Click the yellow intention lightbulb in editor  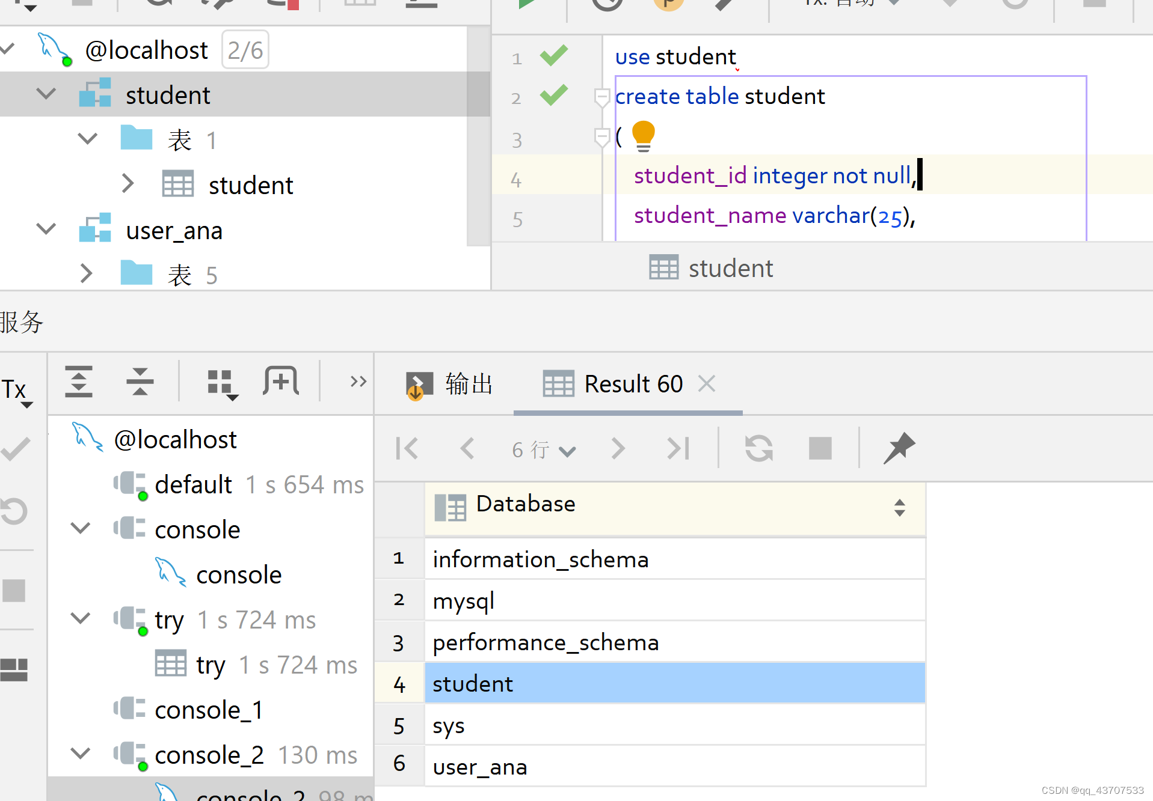(x=643, y=136)
